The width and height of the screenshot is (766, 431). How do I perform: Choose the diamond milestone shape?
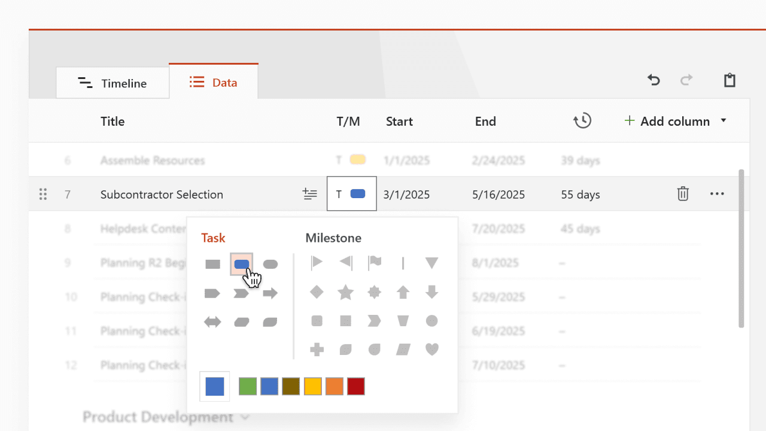coord(317,292)
